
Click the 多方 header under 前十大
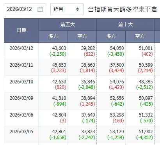coord(111,36)
